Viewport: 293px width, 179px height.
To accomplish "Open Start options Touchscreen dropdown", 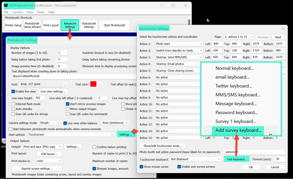I will tap(71, 135).
